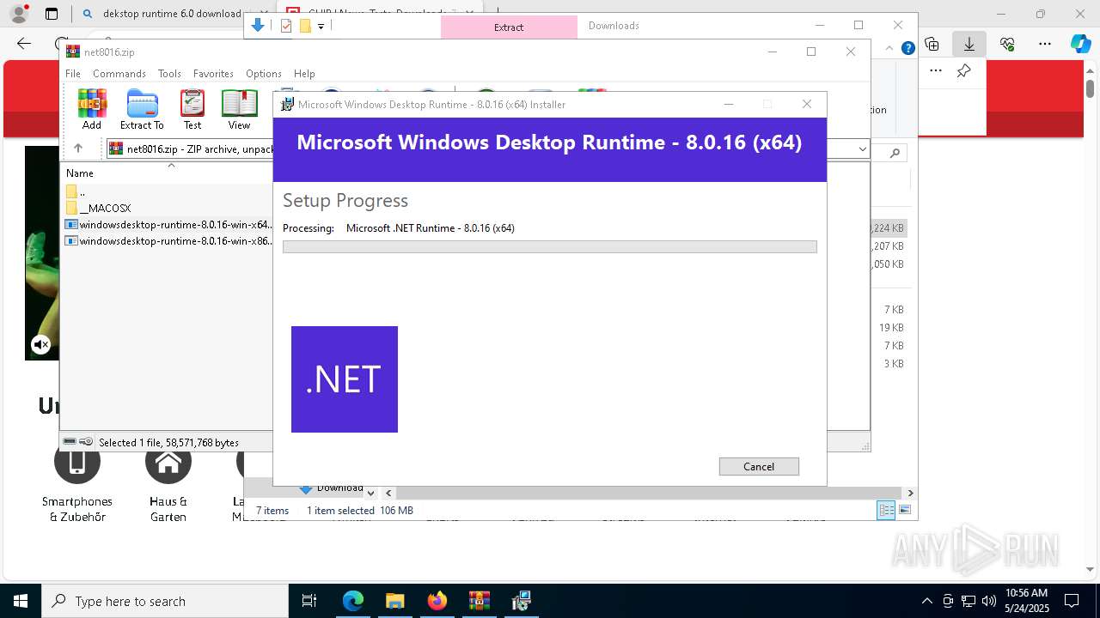Open the Tools menu in WinRAR
The image size is (1100, 618).
click(169, 74)
